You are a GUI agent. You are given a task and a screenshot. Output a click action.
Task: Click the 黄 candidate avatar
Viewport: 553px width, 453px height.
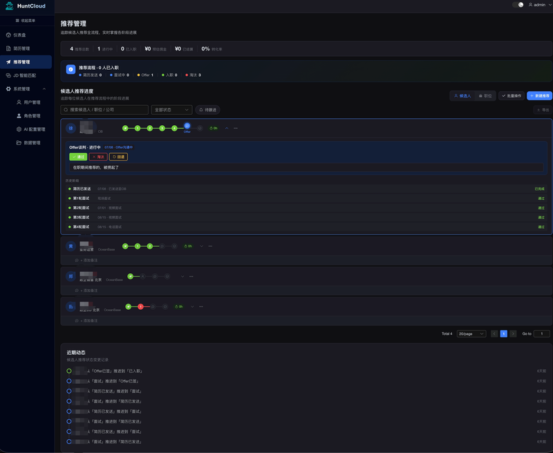pyautogui.click(x=71, y=246)
